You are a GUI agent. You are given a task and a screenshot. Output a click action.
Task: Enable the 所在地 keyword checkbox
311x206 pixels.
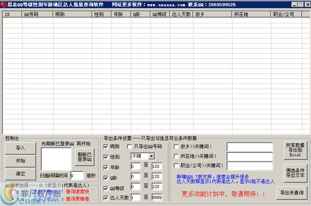[x=176, y=156]
